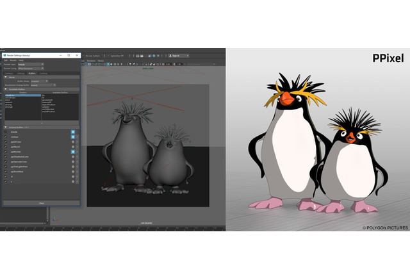
Task: Click the ppsMaskA buffer round icon
Action: point(73,147)
